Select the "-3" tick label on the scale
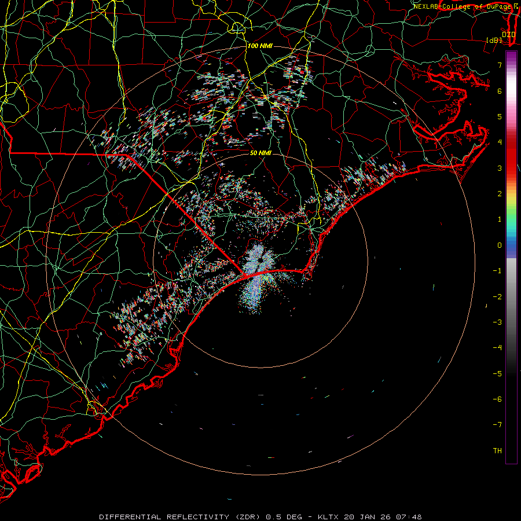 pos(497,322)
